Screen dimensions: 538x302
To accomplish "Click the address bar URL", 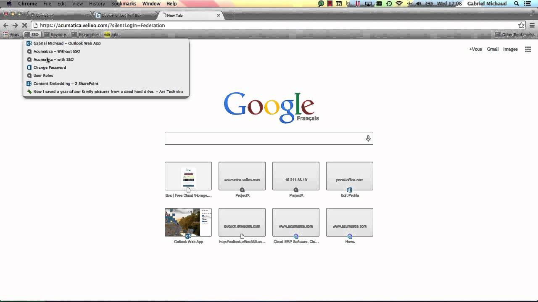I will [x=102, y=26].
